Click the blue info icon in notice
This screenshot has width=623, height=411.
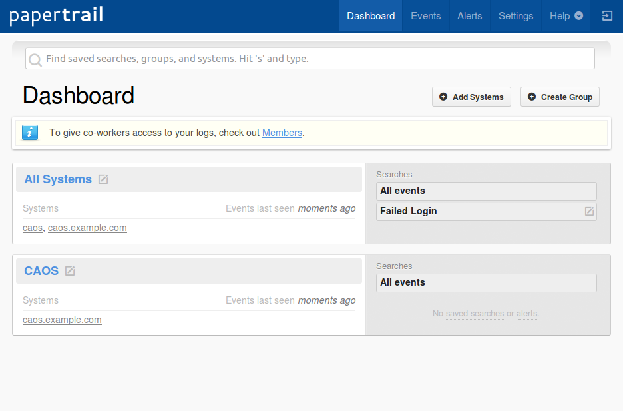[x=30, y=133]
